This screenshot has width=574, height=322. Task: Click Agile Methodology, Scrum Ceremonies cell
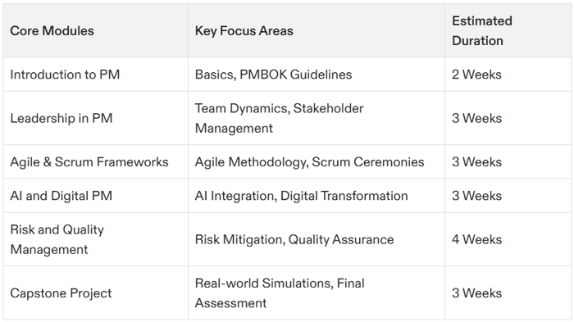[x=317, y=161]
